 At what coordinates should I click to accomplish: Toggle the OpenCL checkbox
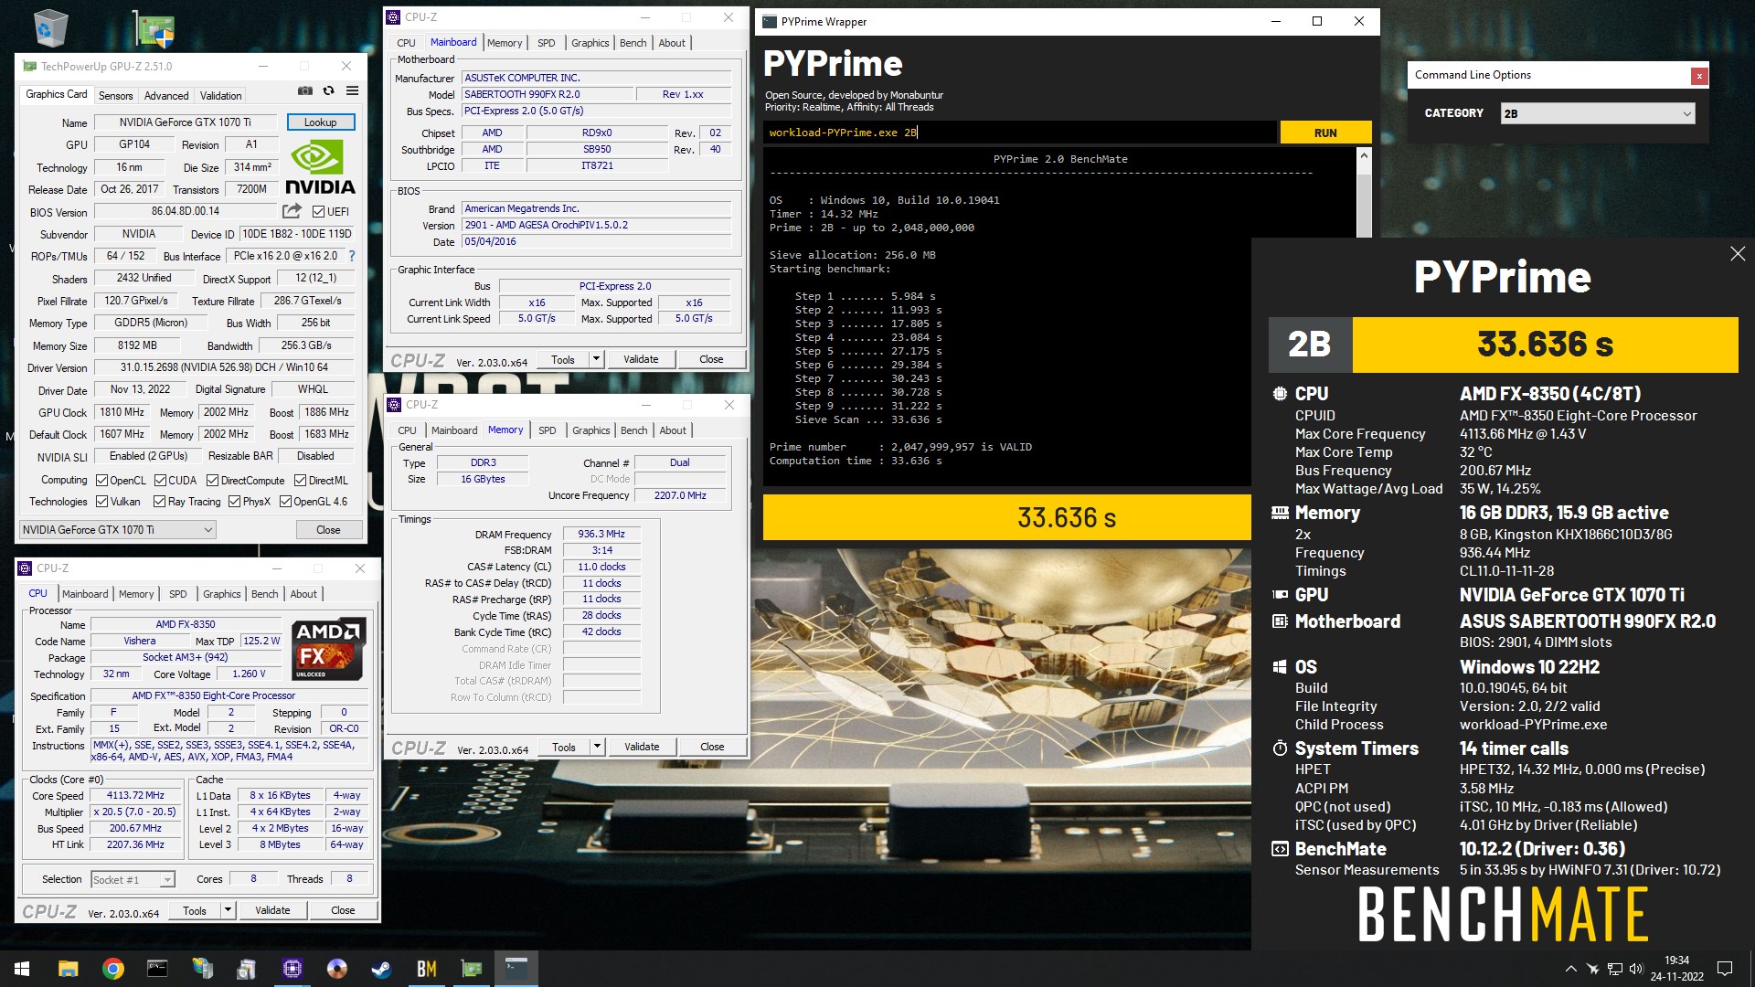(101, 481)
